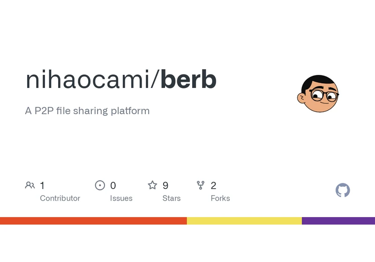
Task: Click the yellow language bar segment
Action: [x=244, y=221]
